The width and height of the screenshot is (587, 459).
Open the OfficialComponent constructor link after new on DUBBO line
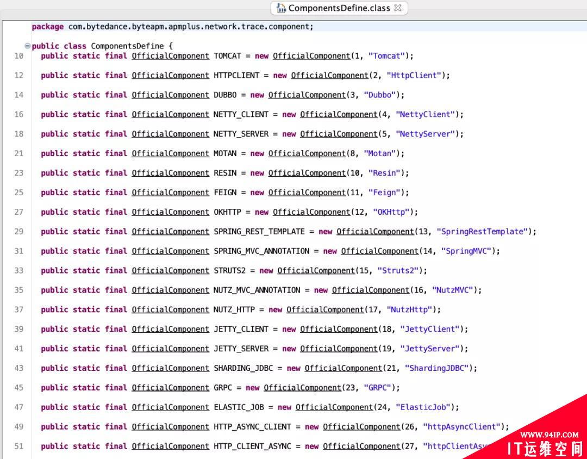tap(307, 95)
